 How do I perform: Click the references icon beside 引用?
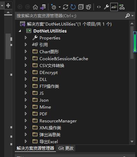point(35,44)
